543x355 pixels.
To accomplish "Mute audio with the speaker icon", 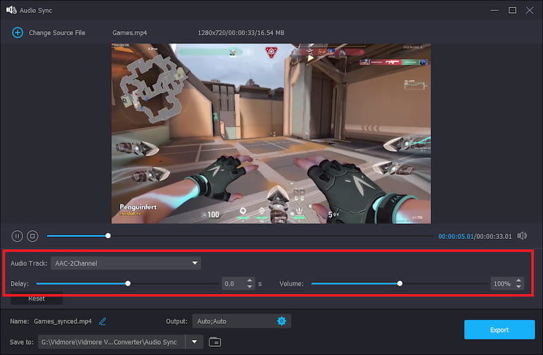I will point(522,236).
